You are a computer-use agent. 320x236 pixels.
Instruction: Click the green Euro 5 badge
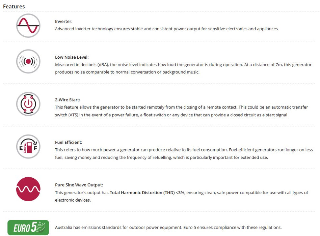point(28,228)
